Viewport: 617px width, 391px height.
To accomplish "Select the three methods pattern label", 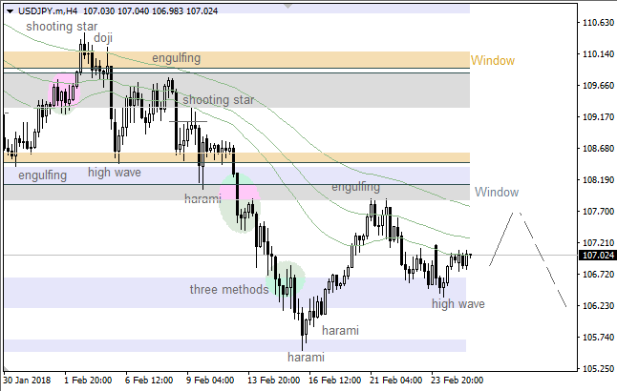I will pyautogui.click(x=228, y=289).
